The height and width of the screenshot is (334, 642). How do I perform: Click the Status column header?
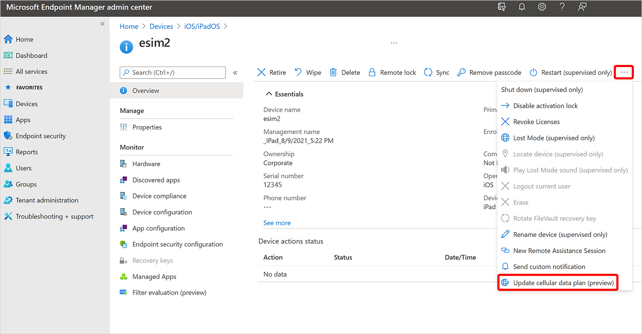[343, 258]
